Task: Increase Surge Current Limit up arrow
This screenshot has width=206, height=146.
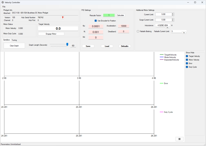Action: 173,19
